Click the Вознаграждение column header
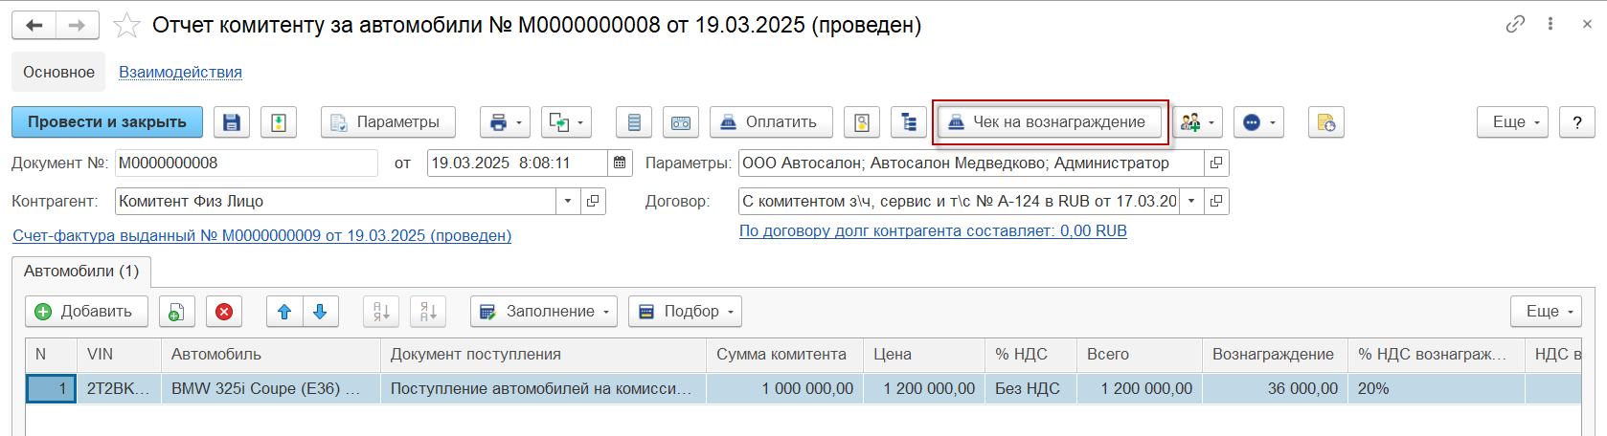 [x=1275, y=355]
